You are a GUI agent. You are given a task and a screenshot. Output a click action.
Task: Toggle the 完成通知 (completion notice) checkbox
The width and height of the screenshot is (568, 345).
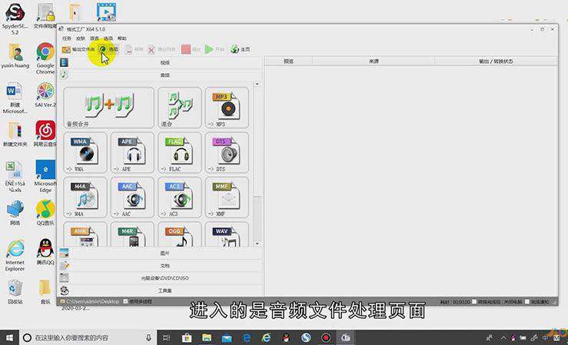click(x=527, y=301)
